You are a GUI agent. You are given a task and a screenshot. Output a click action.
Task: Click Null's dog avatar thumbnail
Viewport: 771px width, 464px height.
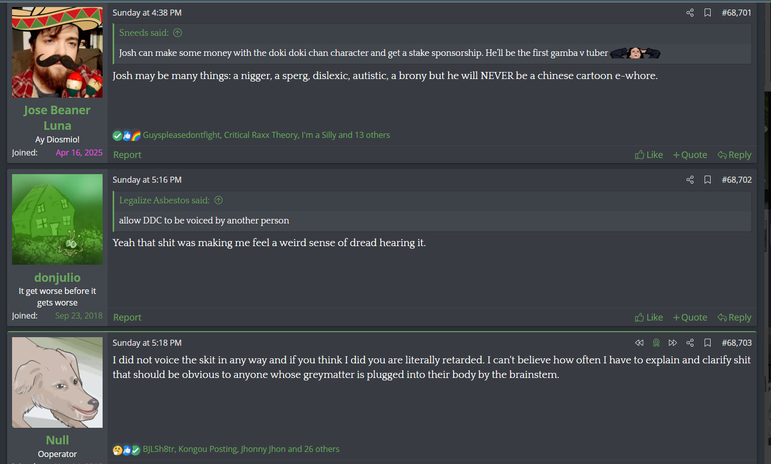point(57,382)
